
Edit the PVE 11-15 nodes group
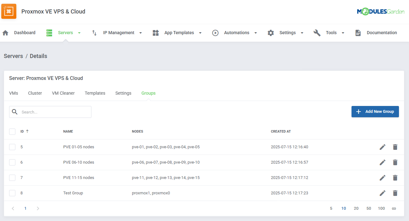click(383, 178)
